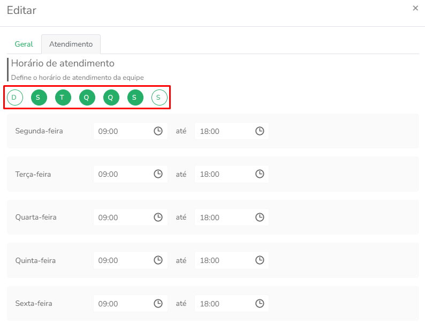
Task: Edit Quinta-feira end time 18:00 field
Action: [232, 260]
